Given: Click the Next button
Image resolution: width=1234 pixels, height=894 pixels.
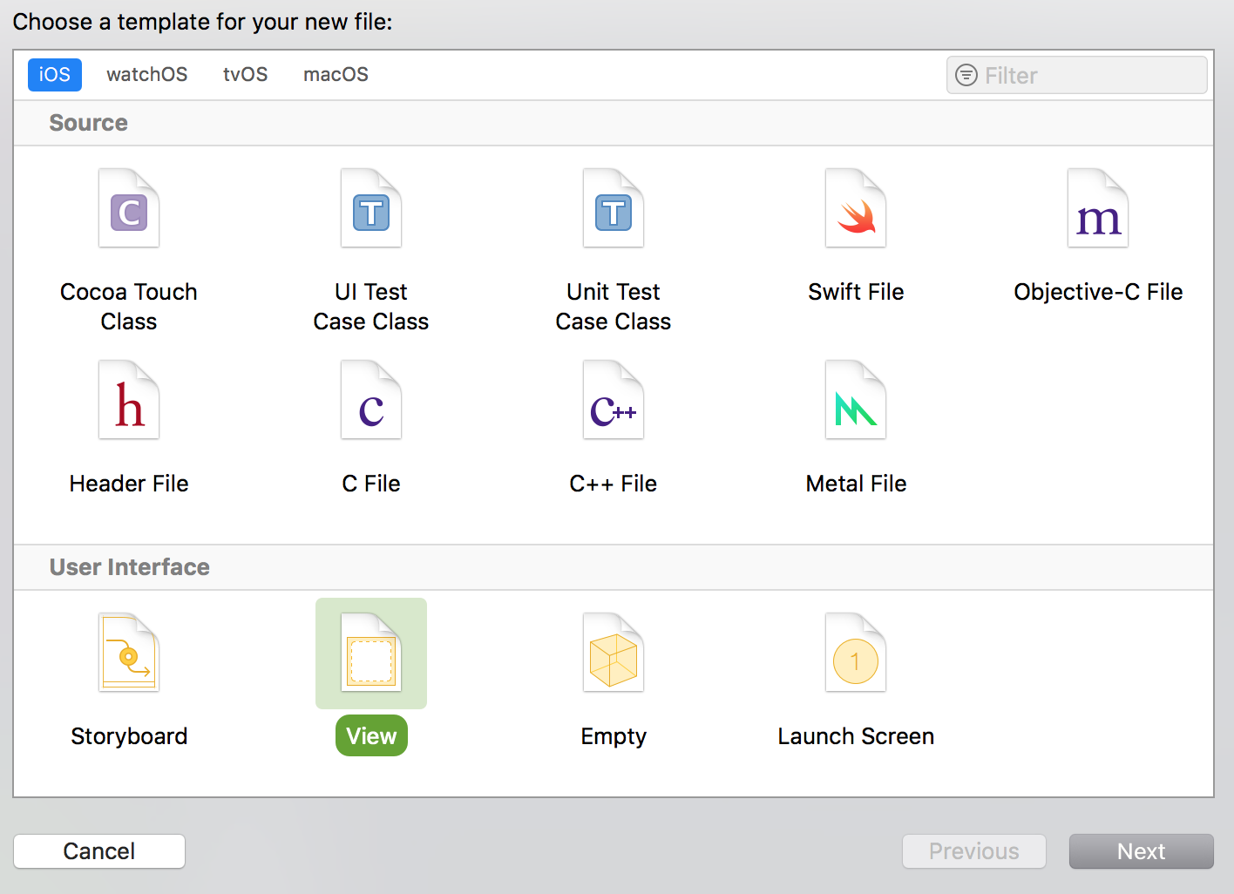Looking at the screenshot, I should click(x=1141, y=851).
